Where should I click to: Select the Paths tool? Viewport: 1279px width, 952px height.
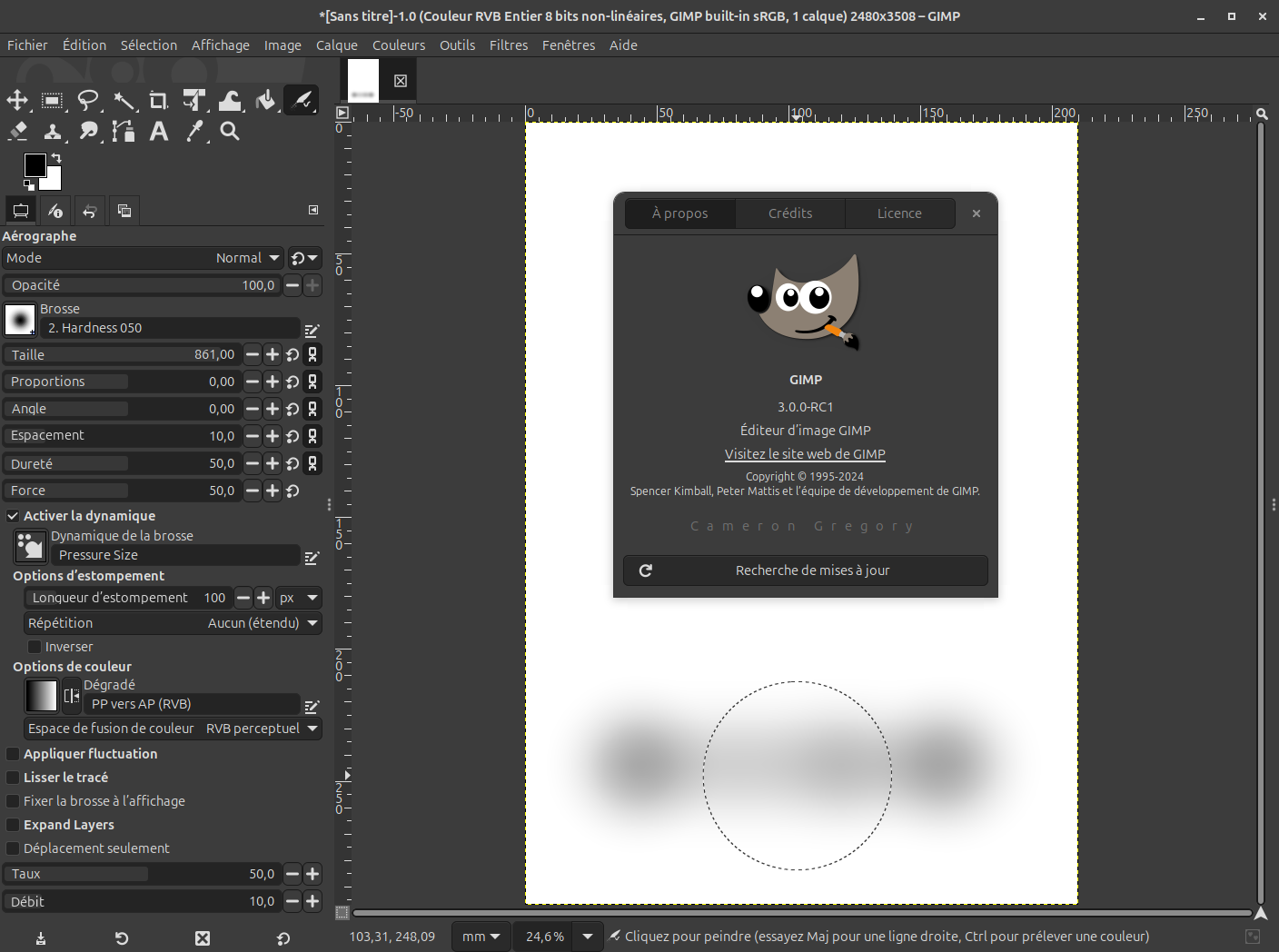(124, 132)
